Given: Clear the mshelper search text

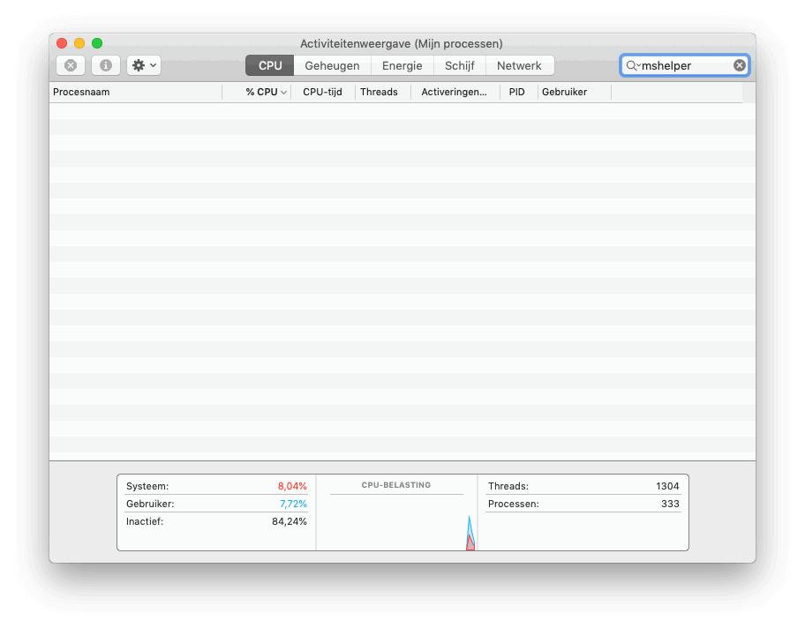Looking at the screenshot, I should 740,65.
